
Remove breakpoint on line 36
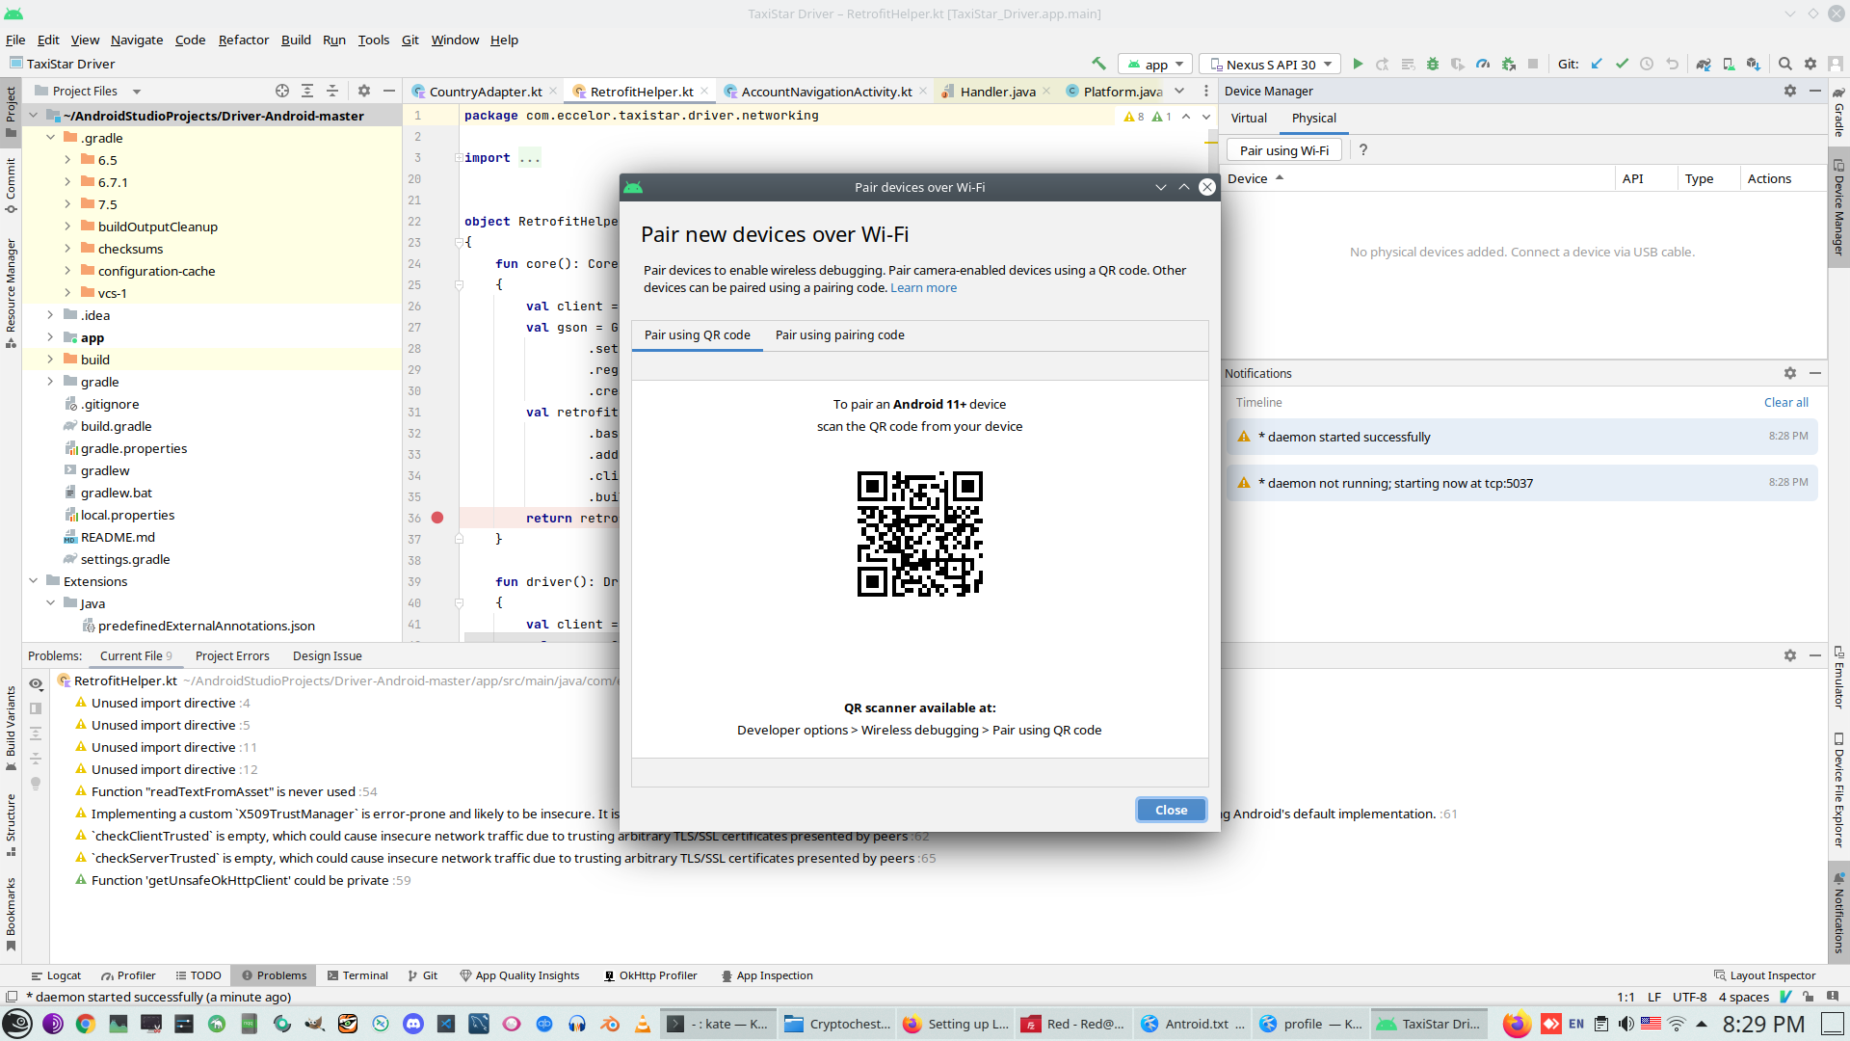tap(437, 518)
